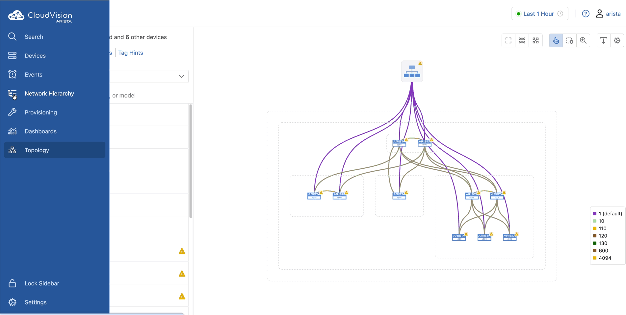Viewport: 626px width, 315px height.
Task: Open the help question-mark icon
Action: [586, 14]
